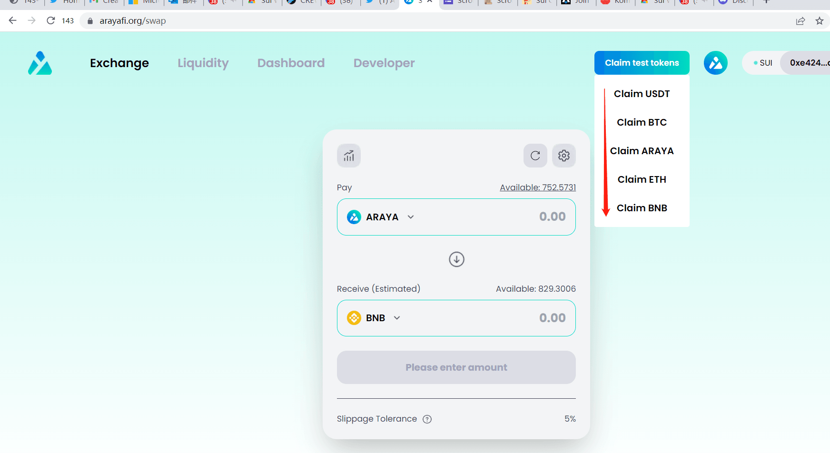The height and width of the screenshot is (453, 830).
Task: Open the SUI network selector
Action: (762, 63)
